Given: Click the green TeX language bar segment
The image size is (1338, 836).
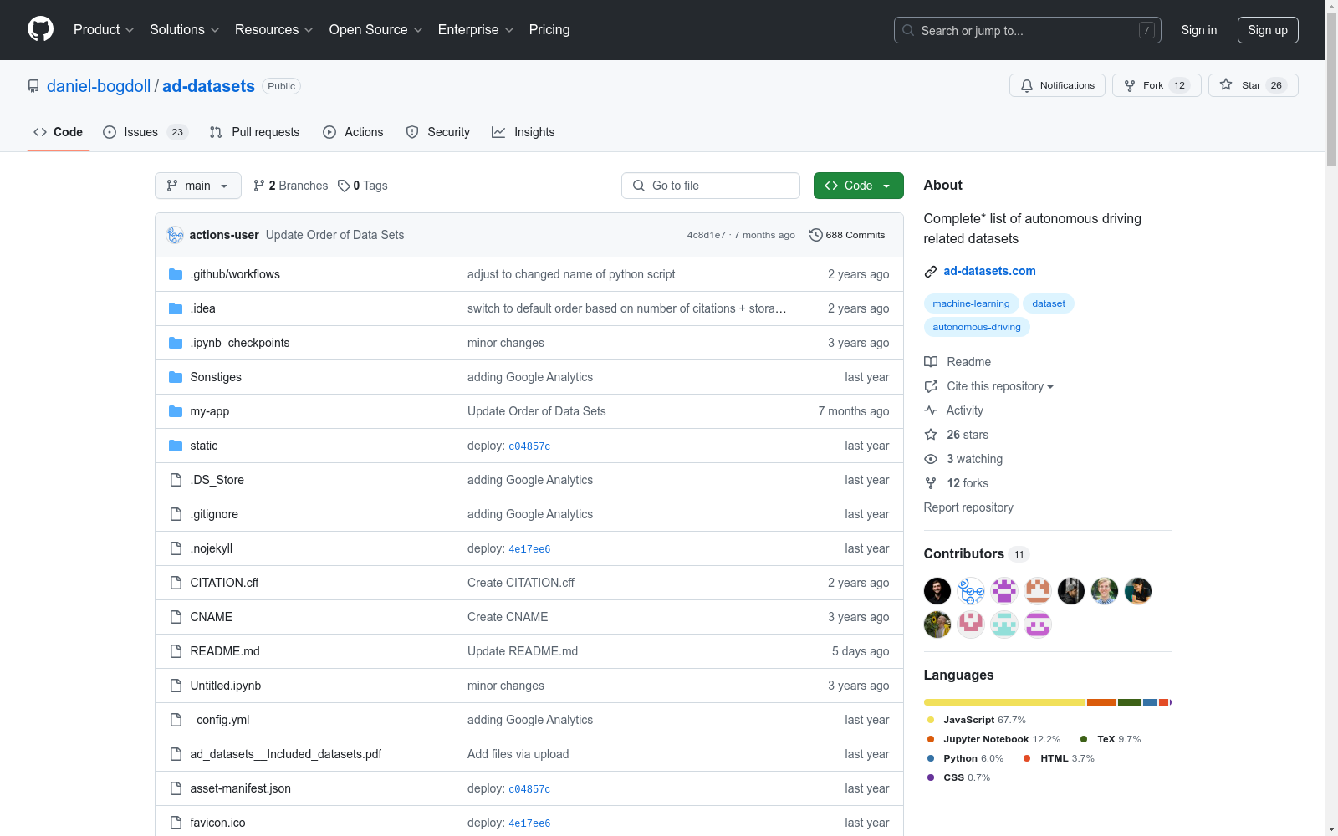Looking at the screenshot, I should [1130, 702].
